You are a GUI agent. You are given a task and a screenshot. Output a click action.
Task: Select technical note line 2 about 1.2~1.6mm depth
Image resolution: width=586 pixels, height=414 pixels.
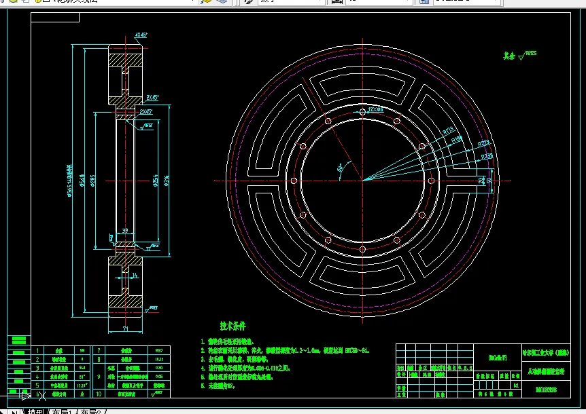coord(285,350)
